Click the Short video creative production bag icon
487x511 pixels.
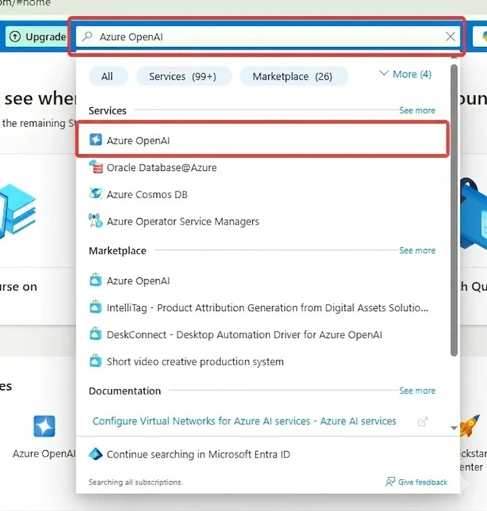tap(95, 361)
